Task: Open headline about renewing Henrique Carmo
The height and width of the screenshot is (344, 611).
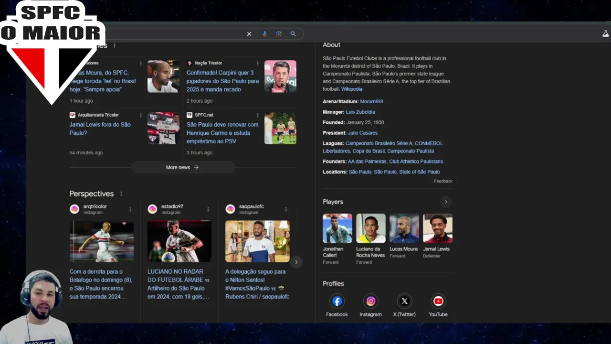Action: (222, 133)
